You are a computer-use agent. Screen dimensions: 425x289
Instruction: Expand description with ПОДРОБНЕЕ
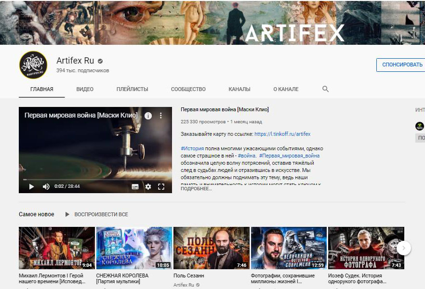pos(196,189)
